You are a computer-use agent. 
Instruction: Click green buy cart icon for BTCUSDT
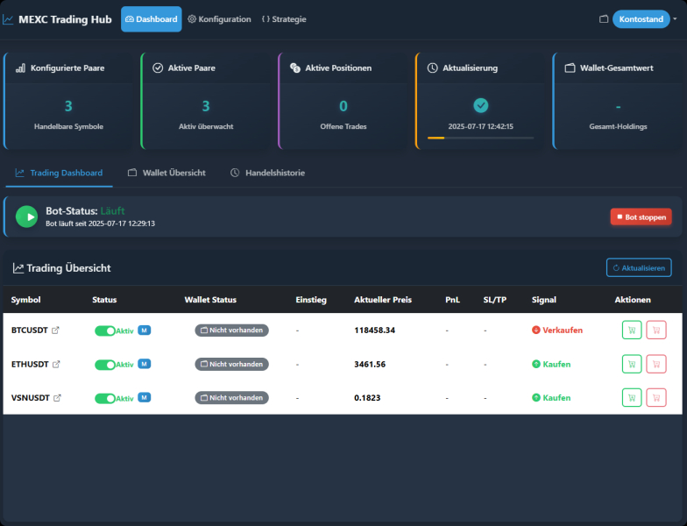pyautogui.click(x=632, y=331)
